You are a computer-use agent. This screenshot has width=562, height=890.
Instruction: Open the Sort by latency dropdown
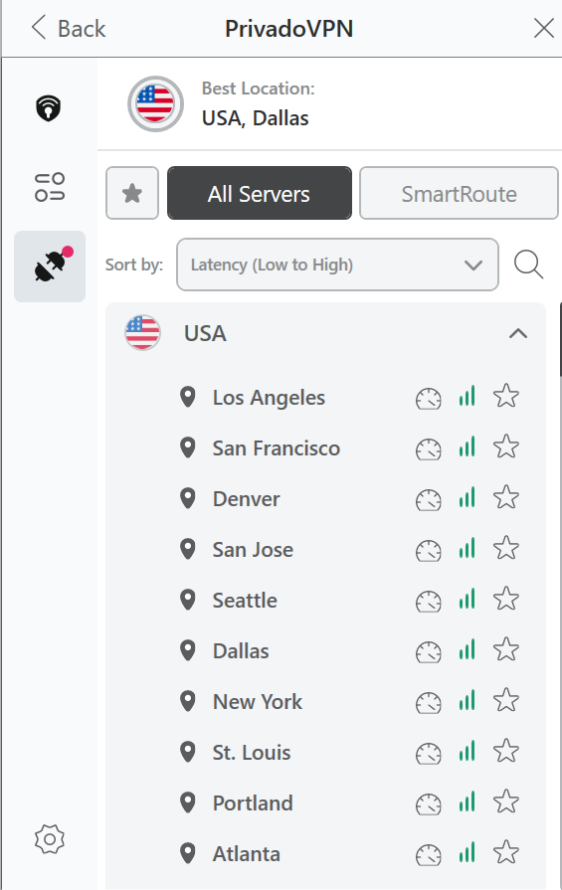click(x=337, y=265)
